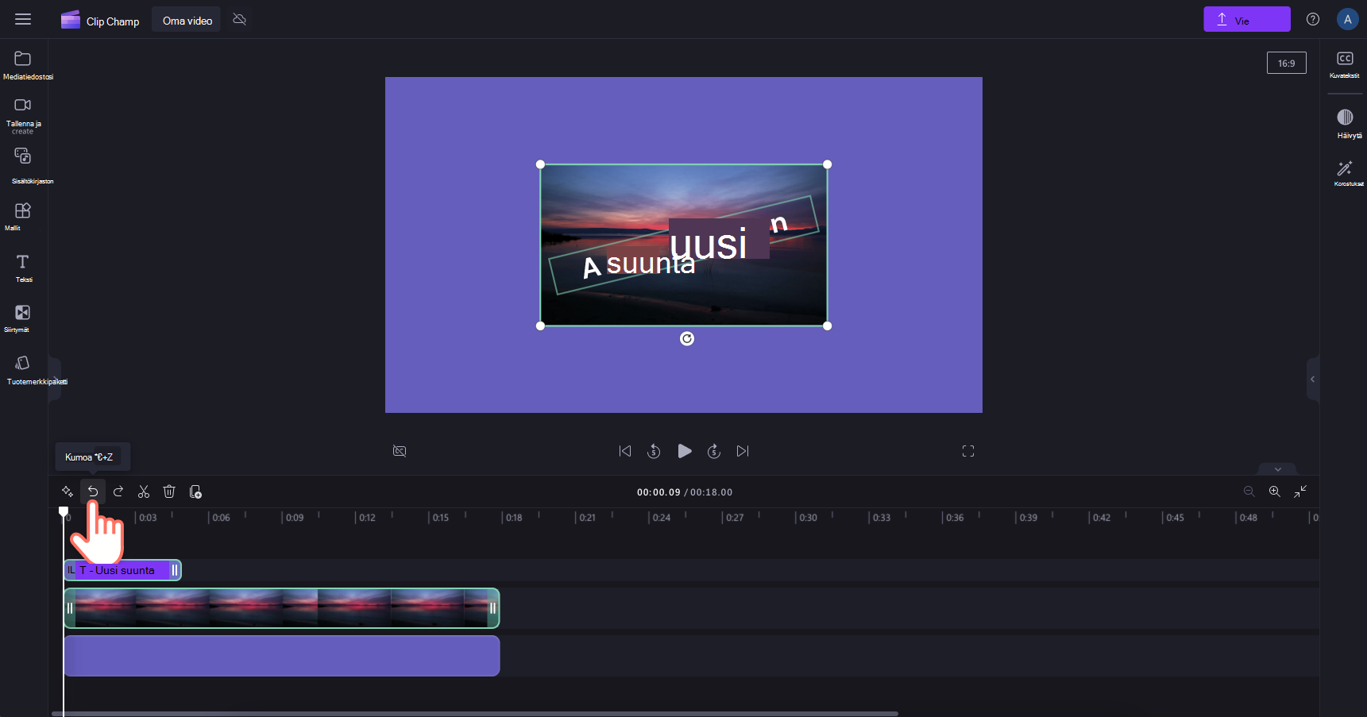The height and width of the screenshot is (717, 1367).
Task: Zoom out the timeline
Action: coord(1249,491)
